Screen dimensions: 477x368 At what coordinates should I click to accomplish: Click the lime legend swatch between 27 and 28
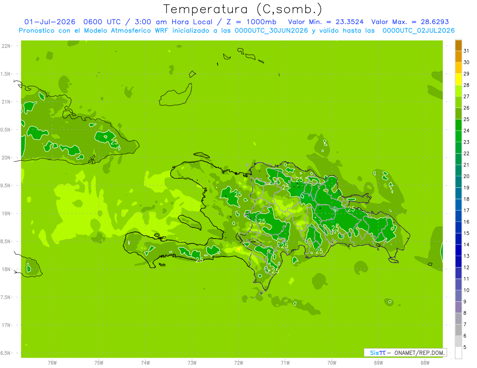(x=458, y=91)
